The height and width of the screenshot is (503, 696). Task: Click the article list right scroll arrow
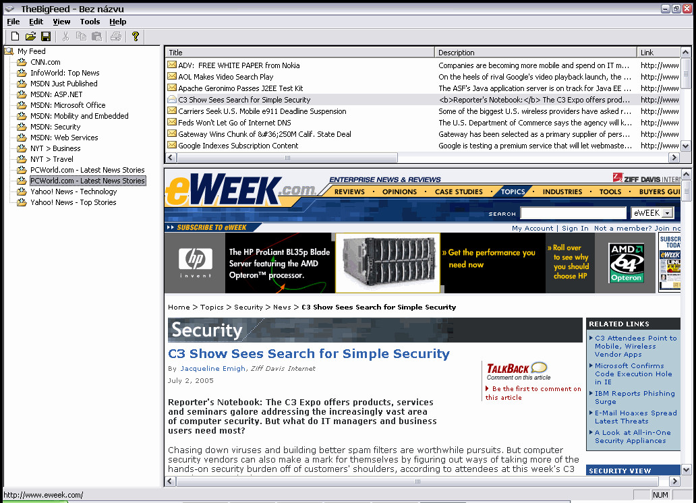coord(674,158)
